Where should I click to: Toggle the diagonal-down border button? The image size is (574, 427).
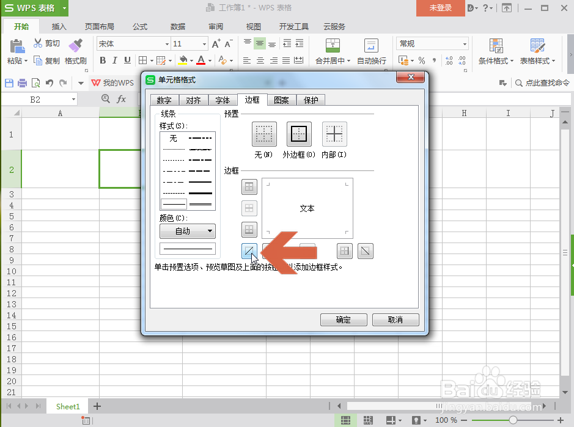[366, 251]
